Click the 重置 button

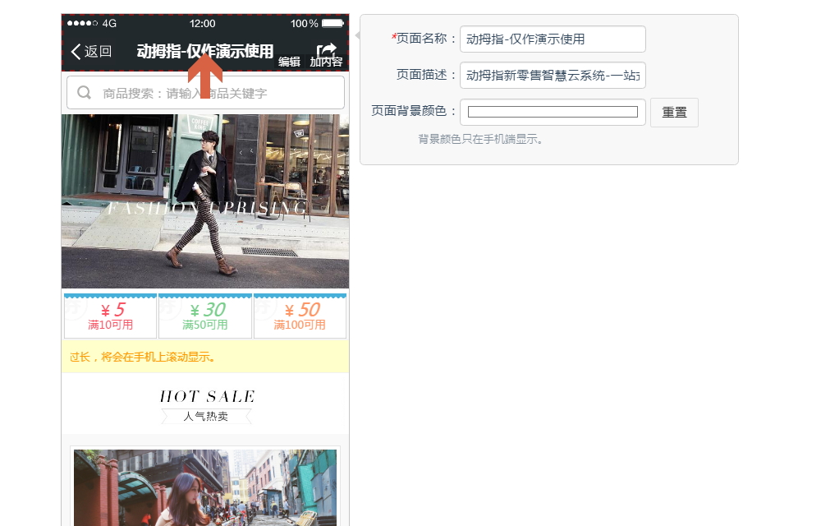674,112
